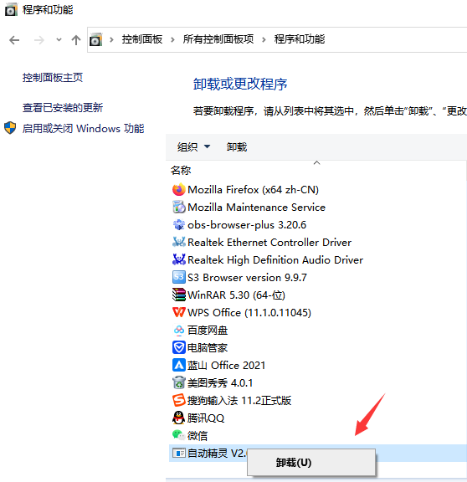Open 启用或关闭 Windows 功能 link
The height and width of the screenshot is (482, 467).
[83, 129]
